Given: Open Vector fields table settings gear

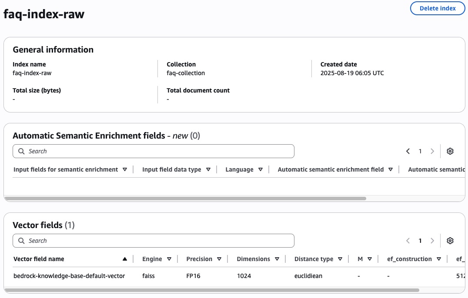Looking at the screenshot, I should tap(450, 241).
